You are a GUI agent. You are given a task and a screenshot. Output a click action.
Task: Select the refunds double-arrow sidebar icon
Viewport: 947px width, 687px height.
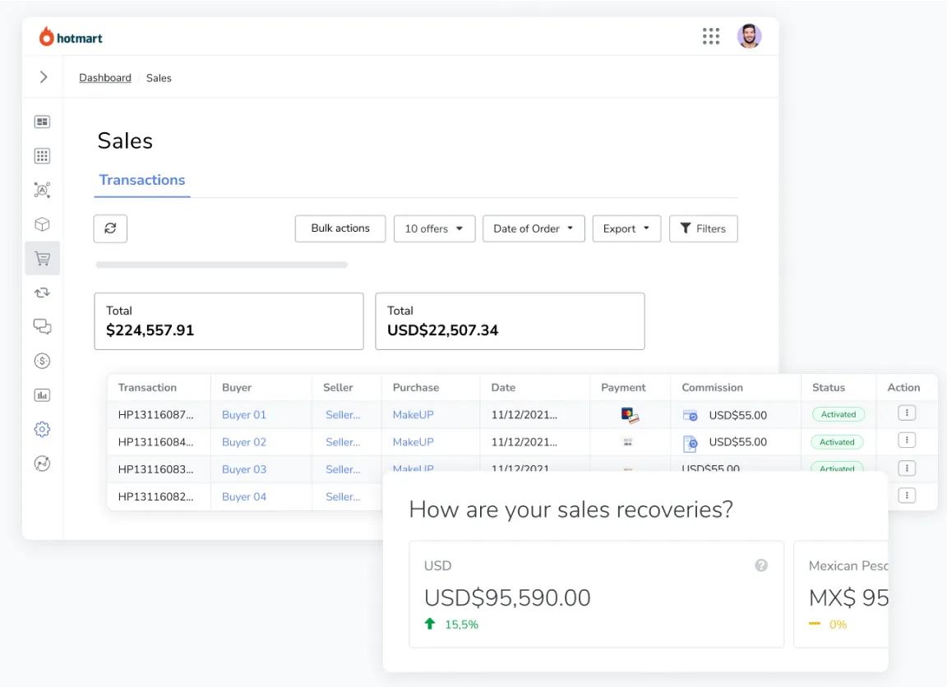42,292
